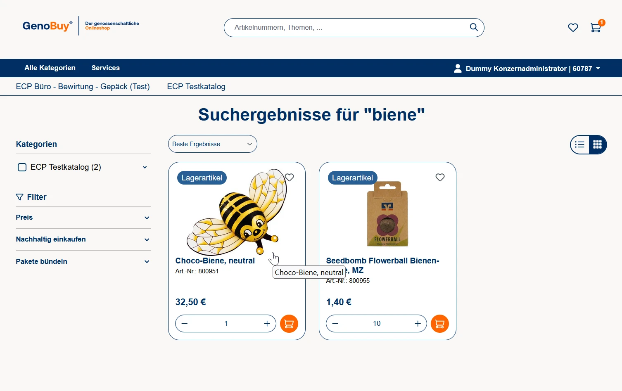Viewport: 622px width, 391px height.
Task: Open the Alle Kategorien menu
Action: pyautogui.click(x=50, y=68)
